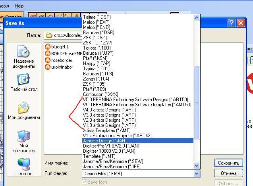
Task: Open Recent Documents (Недавние документы) place
Action: tap(24, 57)
